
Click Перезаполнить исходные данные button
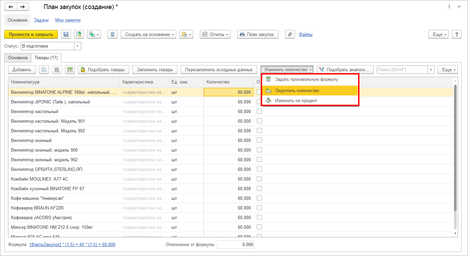219,69
